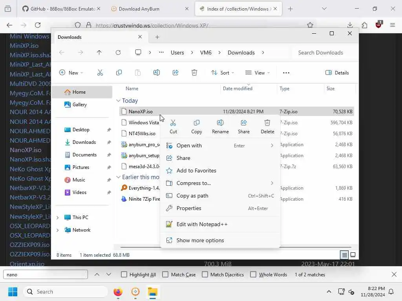This screenshot has height=301, width=402.
Task: Expand This PC in the navigation pane
Action: 58,218
